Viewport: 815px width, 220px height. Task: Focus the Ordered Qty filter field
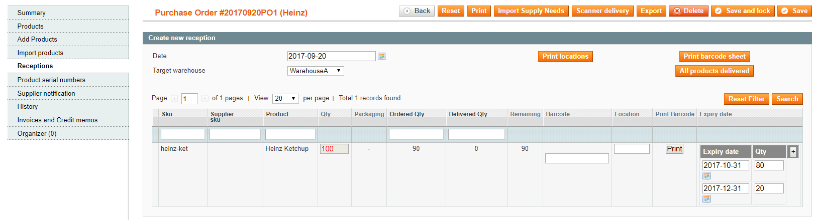click(416, 134)
